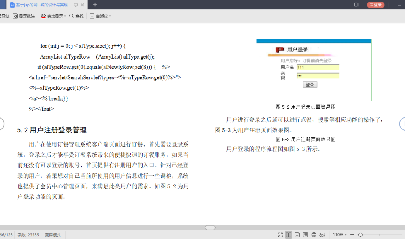The image size is (405, 239).
Task: Click the 图 5-3 用户注册页面效果图 caption
Action: (306, 139)
